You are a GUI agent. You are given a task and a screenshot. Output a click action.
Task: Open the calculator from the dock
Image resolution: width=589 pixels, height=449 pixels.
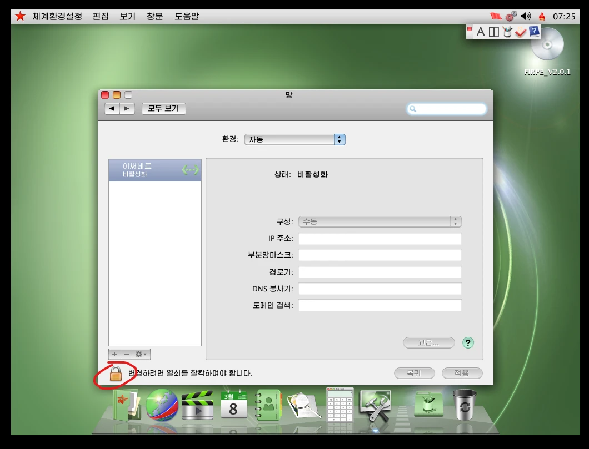(x=340, y=405)
